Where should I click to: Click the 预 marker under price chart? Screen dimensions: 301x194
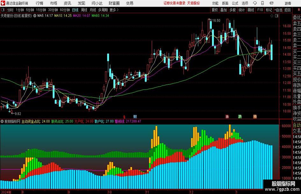pos(255,116)
